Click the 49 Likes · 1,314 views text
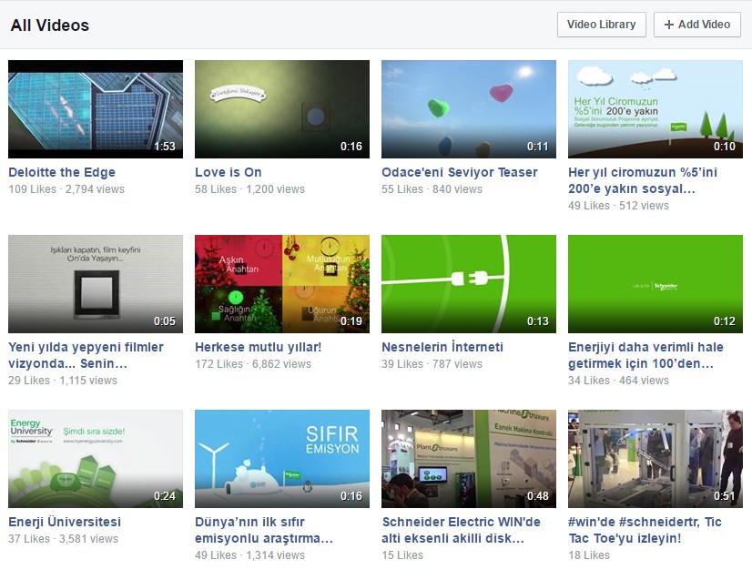This screenshot has width=752, height=580. coord(249,555)
